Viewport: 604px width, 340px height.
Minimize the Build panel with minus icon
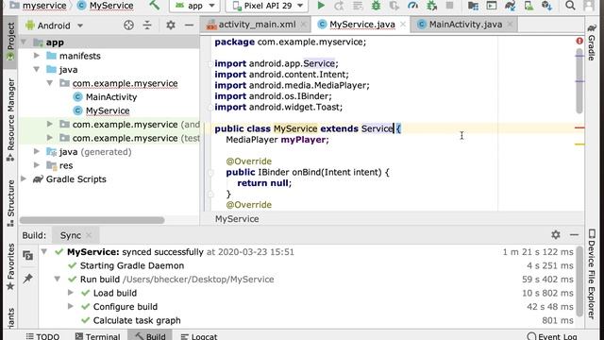tap(575, 234)
